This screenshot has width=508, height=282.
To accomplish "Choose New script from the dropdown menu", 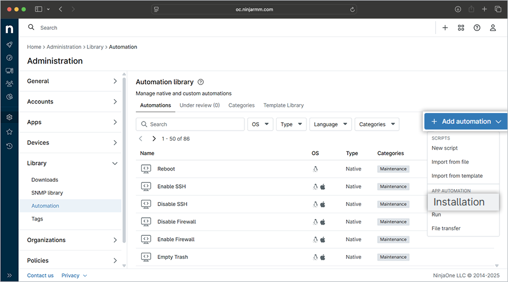I will [445, 148].
